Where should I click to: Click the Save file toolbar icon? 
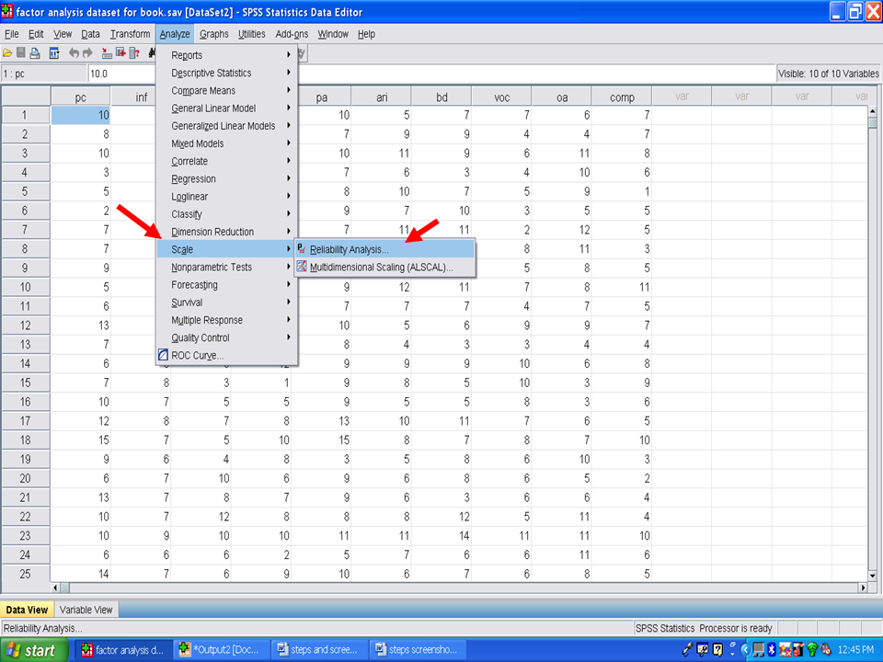click(20, 53)
